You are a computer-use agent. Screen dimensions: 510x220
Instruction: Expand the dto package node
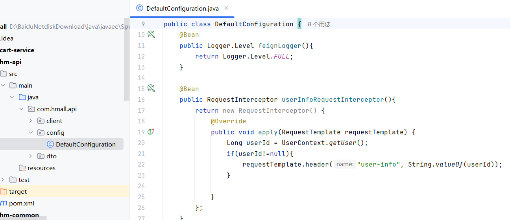pos(31,156)
